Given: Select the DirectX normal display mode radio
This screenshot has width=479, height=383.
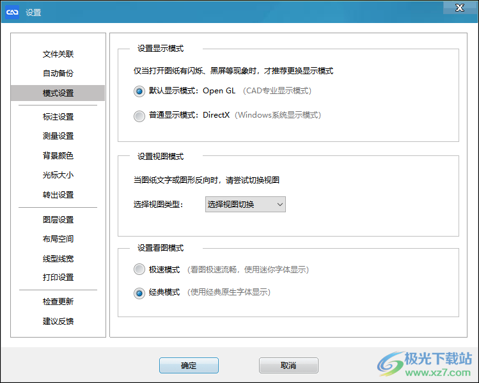Looking at the screenshot, I should coord(139,116).
